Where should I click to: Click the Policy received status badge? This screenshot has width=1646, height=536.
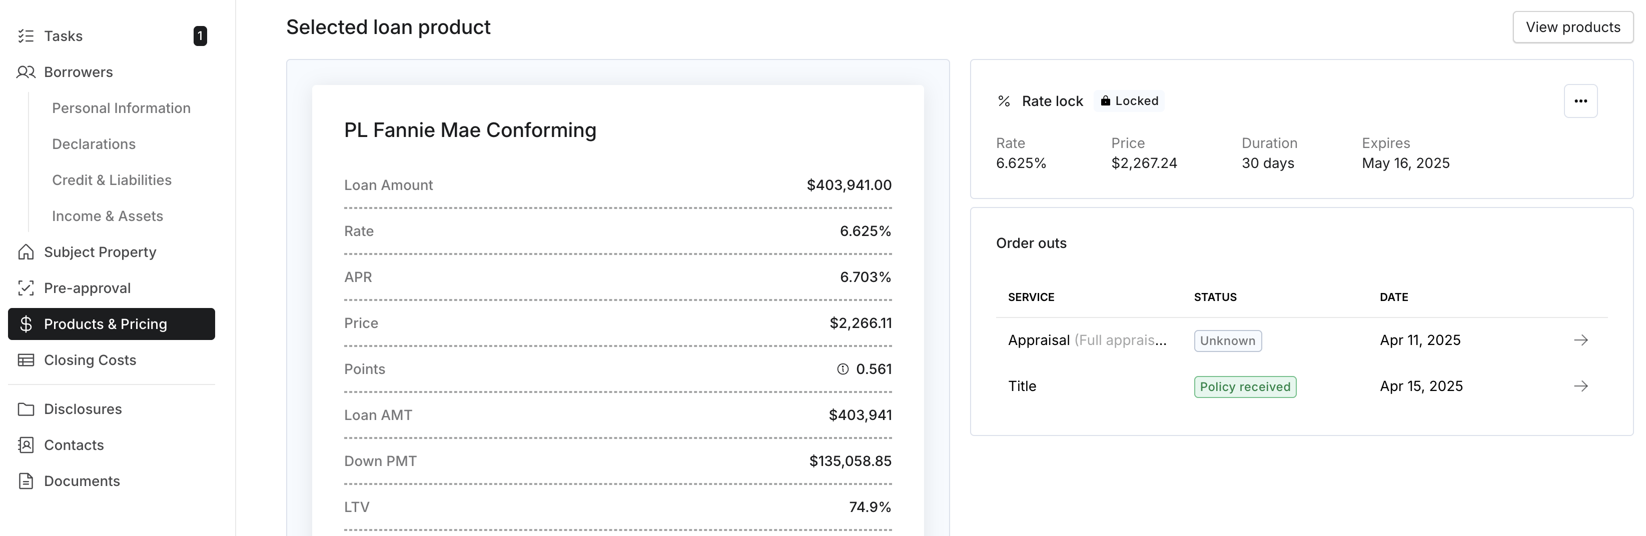(1245, 386)
